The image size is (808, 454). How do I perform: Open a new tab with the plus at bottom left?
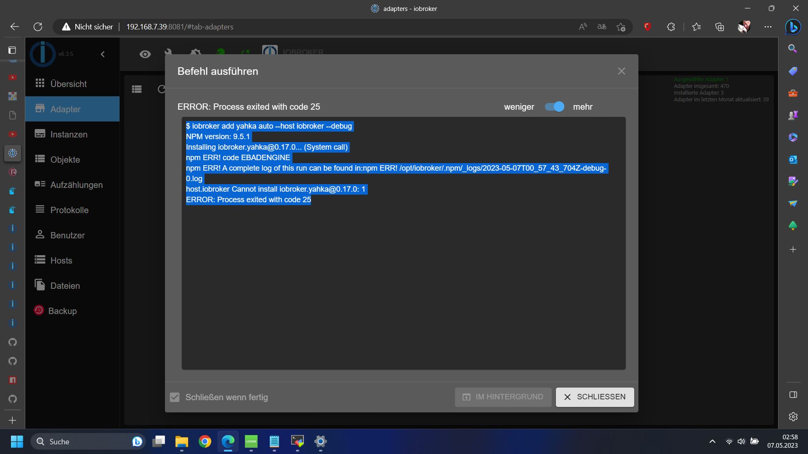13,420
